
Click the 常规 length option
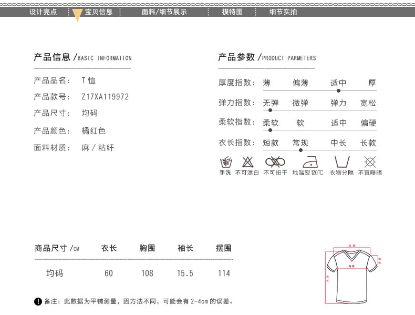(300, 143)
